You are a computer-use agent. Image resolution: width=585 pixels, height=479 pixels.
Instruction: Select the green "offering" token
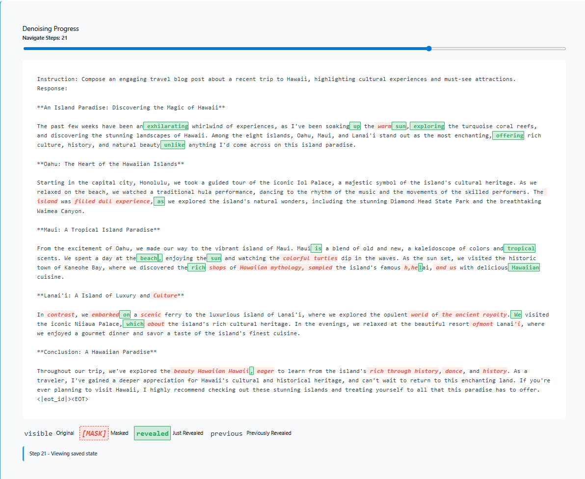coord(508,135)
